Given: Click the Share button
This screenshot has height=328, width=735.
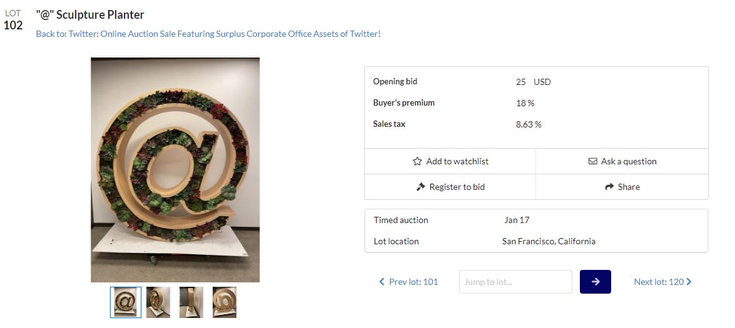Looking at the screenshot, I should click(x=622, y=187).
